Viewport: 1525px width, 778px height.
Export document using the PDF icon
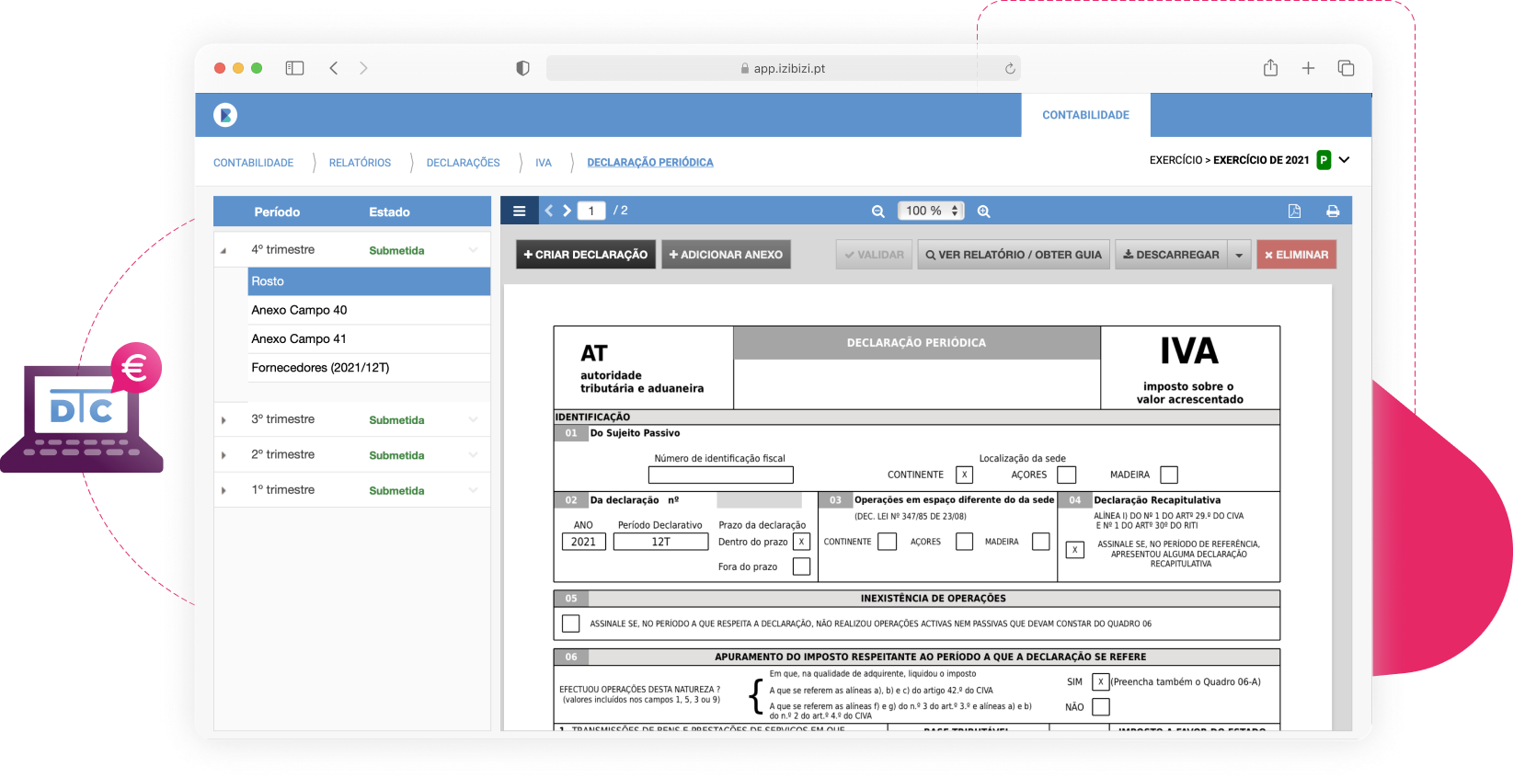point(1294,212)
